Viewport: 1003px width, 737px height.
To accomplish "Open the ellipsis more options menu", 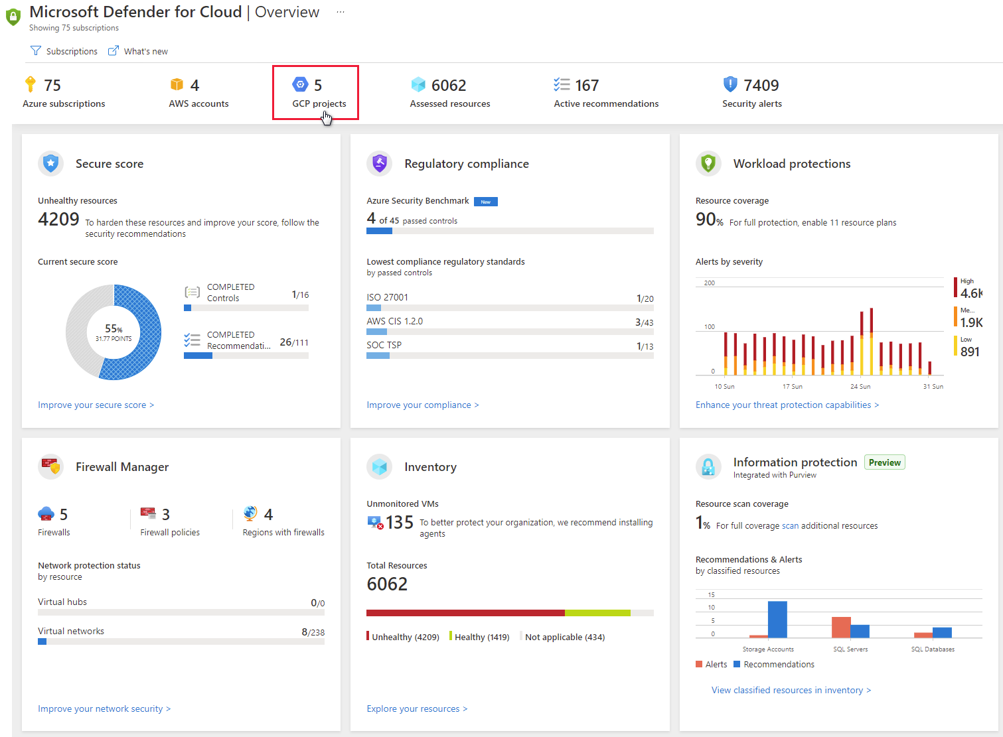I will click(x=341, y=12).
